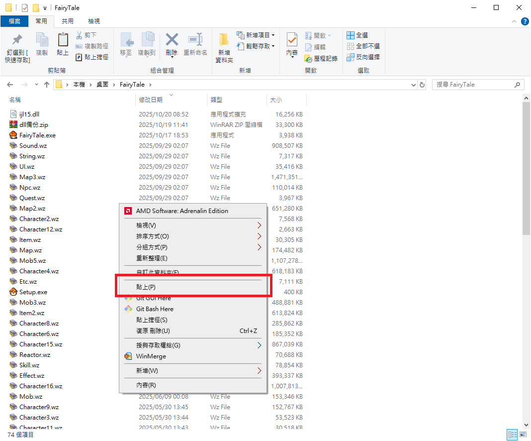The height and width of the screenshot is (441, 531).
Task: Switch to large icons view in status bar
Action: 523,435
